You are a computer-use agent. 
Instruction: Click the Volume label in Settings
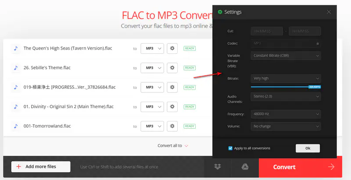234,127
